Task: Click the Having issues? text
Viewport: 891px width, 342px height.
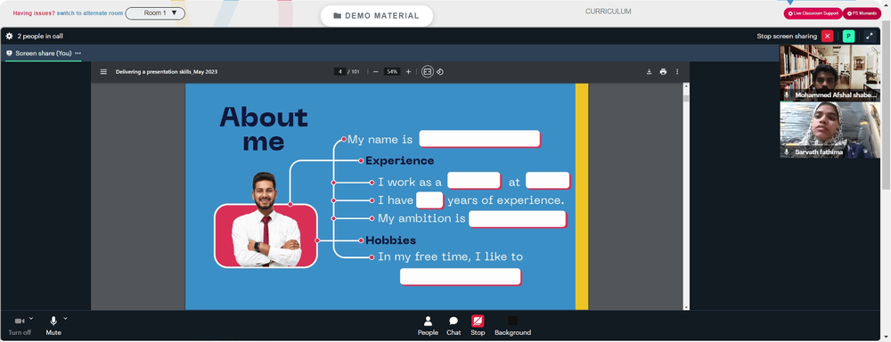Action: coord(34,13)
